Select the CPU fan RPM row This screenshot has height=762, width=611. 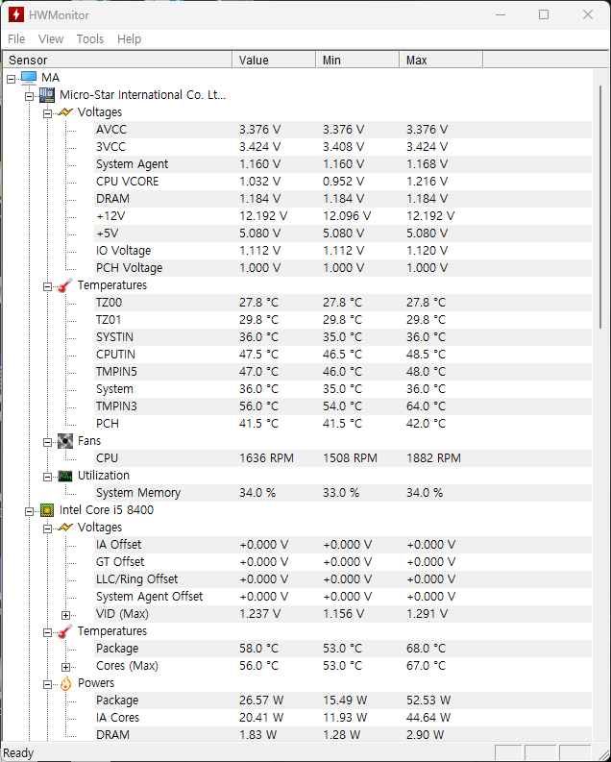(x=343, y=458)
